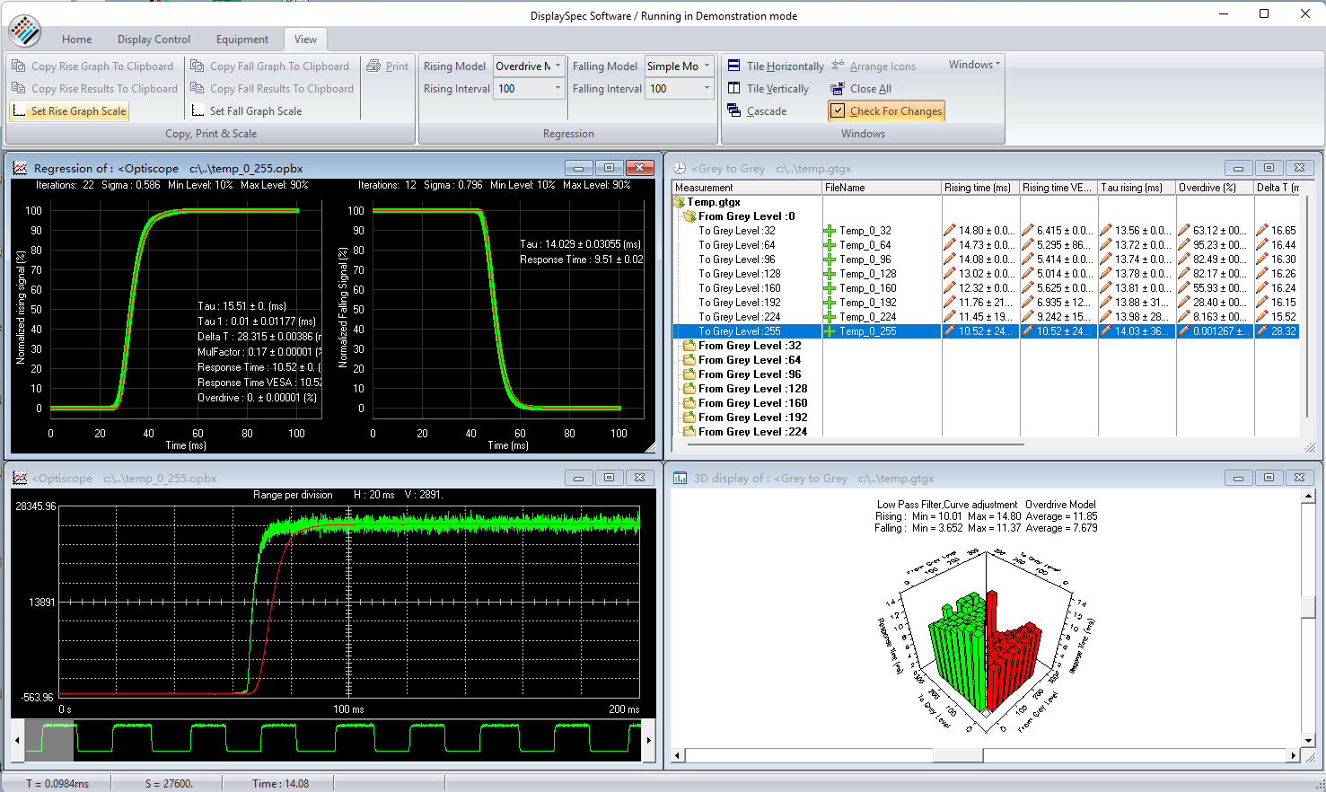Click Copy Fall Results To Clipboard icon
This screenshot has width=1326, height=792.
198,89
